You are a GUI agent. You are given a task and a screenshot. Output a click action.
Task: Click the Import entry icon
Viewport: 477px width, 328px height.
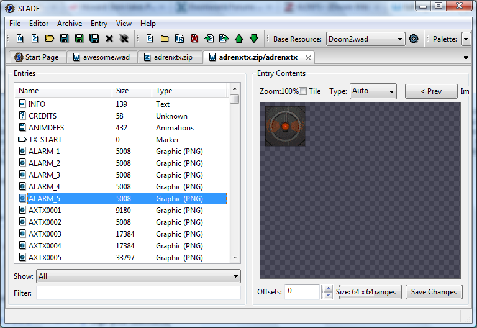(x=209, y=39)
